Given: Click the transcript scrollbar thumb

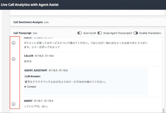Looking at the screenshot, I should pos(163,110).
